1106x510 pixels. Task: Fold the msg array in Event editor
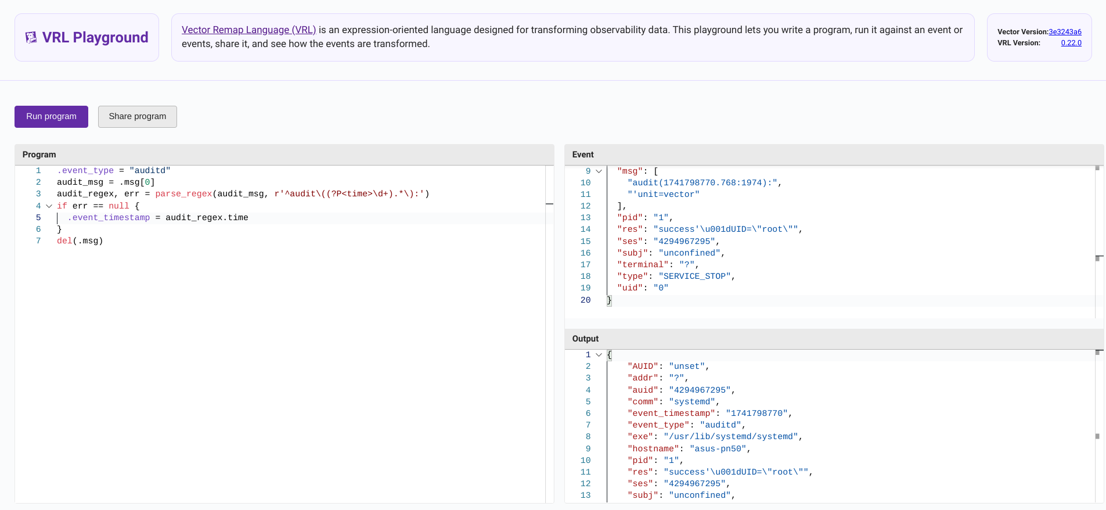click(x=599, y=171)
